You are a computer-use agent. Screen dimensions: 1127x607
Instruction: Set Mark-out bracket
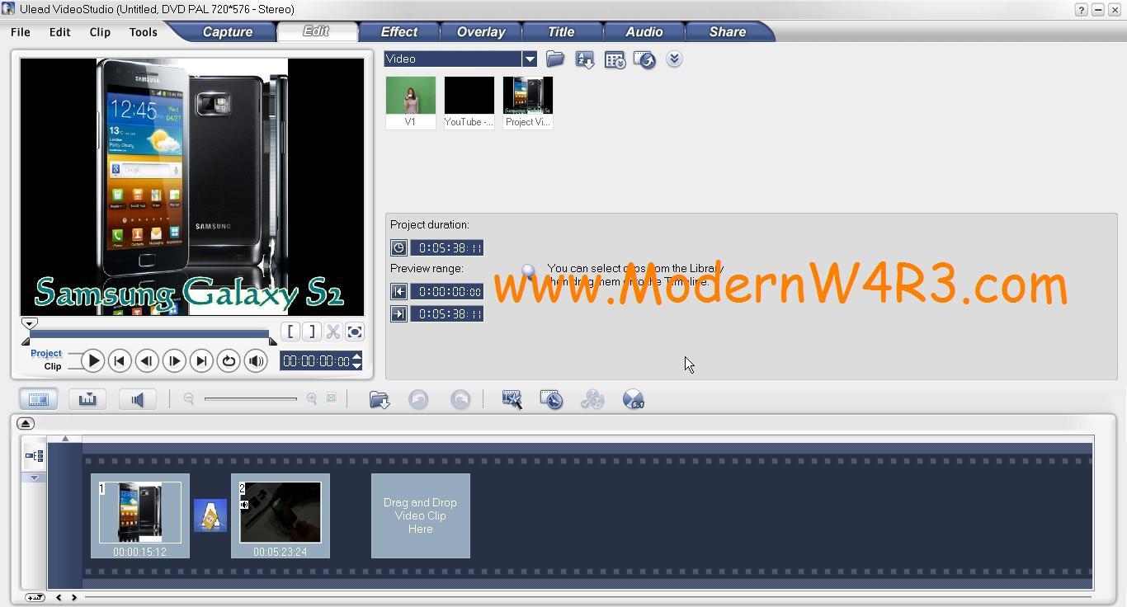[x=311, y=332]
